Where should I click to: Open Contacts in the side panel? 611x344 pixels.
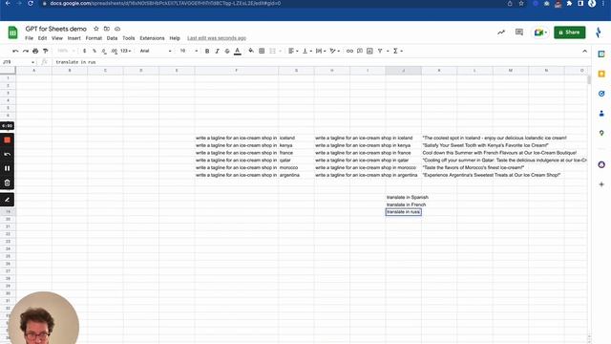(x=601, y=114)
